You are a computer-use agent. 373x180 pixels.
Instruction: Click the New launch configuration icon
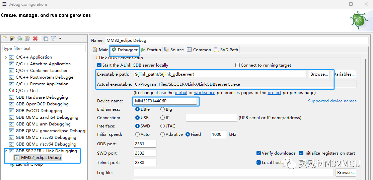5,39
